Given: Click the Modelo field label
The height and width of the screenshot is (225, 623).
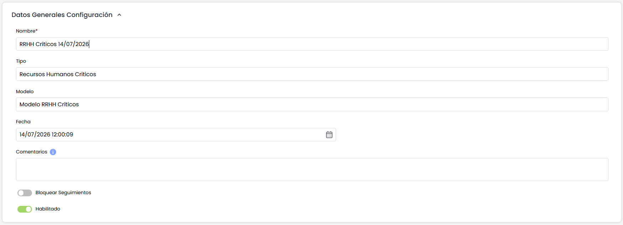Looking at the screenshot, I should click(x=25, y=91).
